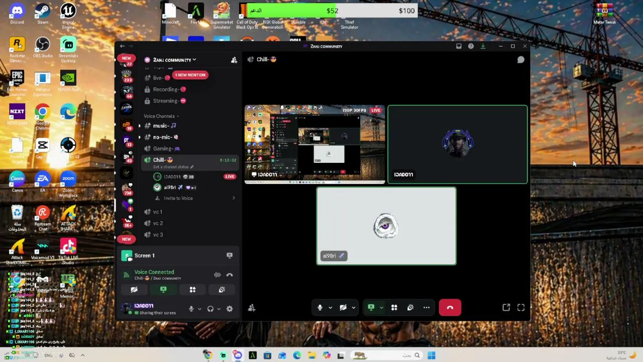Click the taskbar search box

click(x=386, y=355)
